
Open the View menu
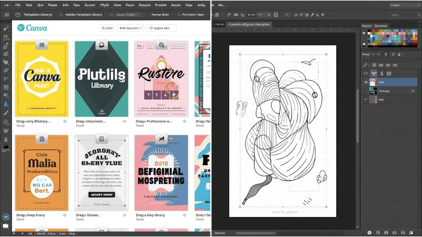(x=117, y=5)
